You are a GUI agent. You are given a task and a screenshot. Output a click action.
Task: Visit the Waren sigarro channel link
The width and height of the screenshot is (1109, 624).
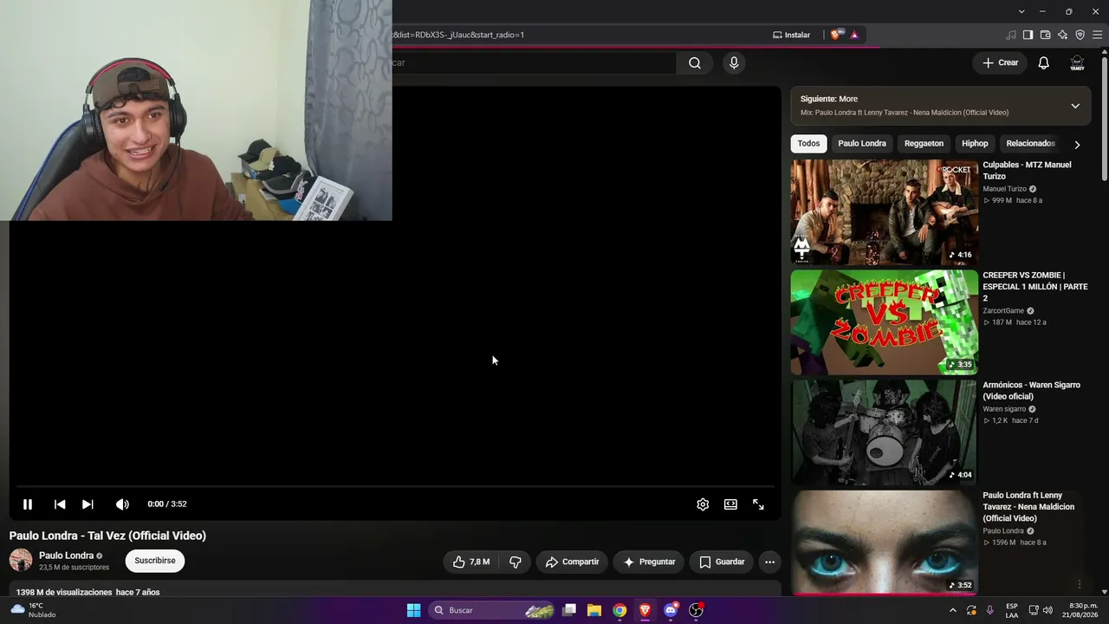coord(1004,409)
